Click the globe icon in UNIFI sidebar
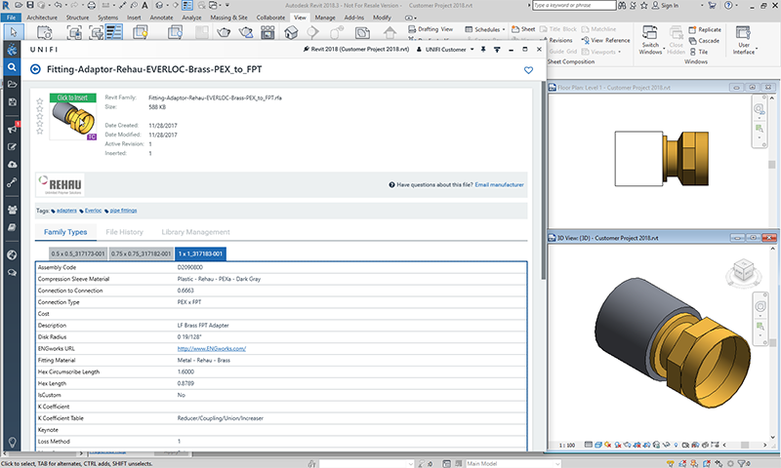Screen dimensions: 781x468 pyautogui.click(x=12, y=255)
